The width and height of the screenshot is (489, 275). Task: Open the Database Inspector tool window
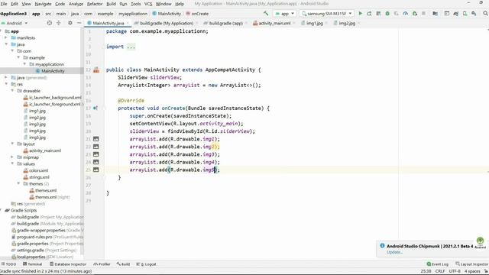click(x=68, y=264)
